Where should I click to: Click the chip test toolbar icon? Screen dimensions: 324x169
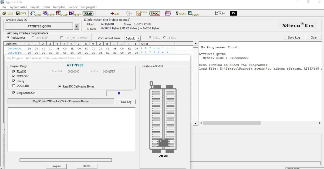pyautogui.click(x=168, y=13)
